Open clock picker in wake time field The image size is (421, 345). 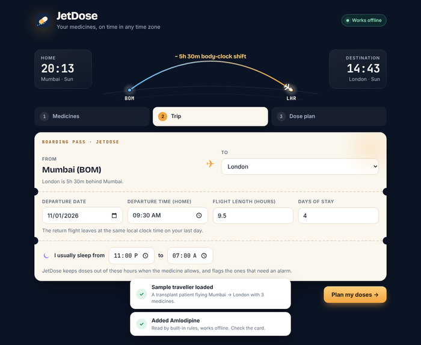click(x=204, y=255)
